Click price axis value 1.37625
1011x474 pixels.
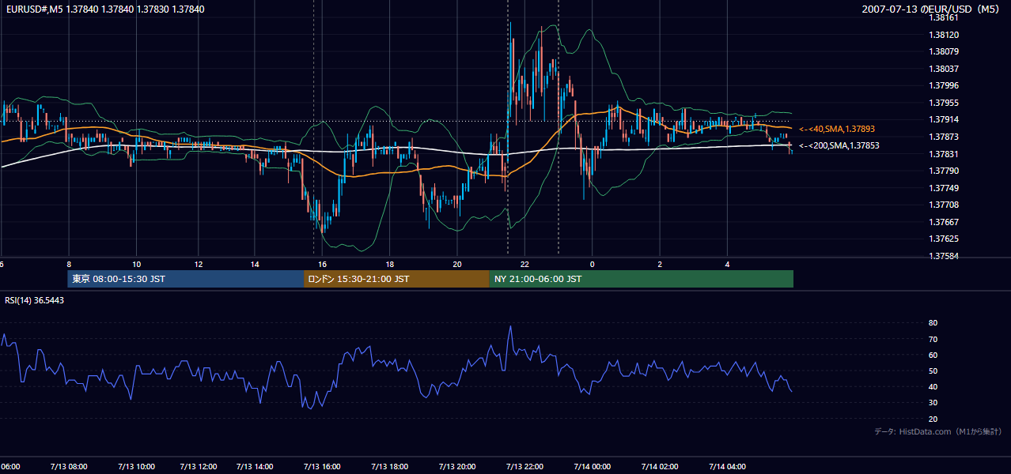(x=944, y=239)
